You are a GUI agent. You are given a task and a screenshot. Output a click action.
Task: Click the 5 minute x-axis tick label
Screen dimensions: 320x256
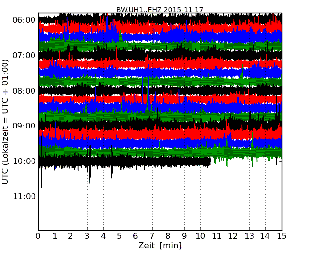point(120,236)
